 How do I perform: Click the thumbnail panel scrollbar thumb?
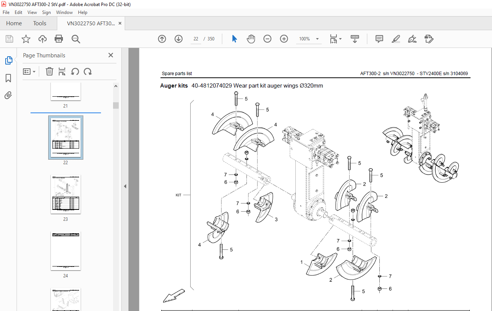(116, 105)
